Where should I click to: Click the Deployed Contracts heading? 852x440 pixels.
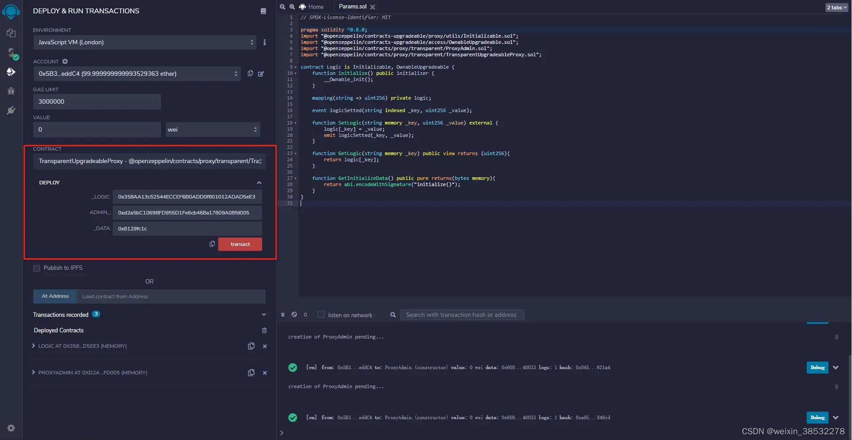(59, 331)
